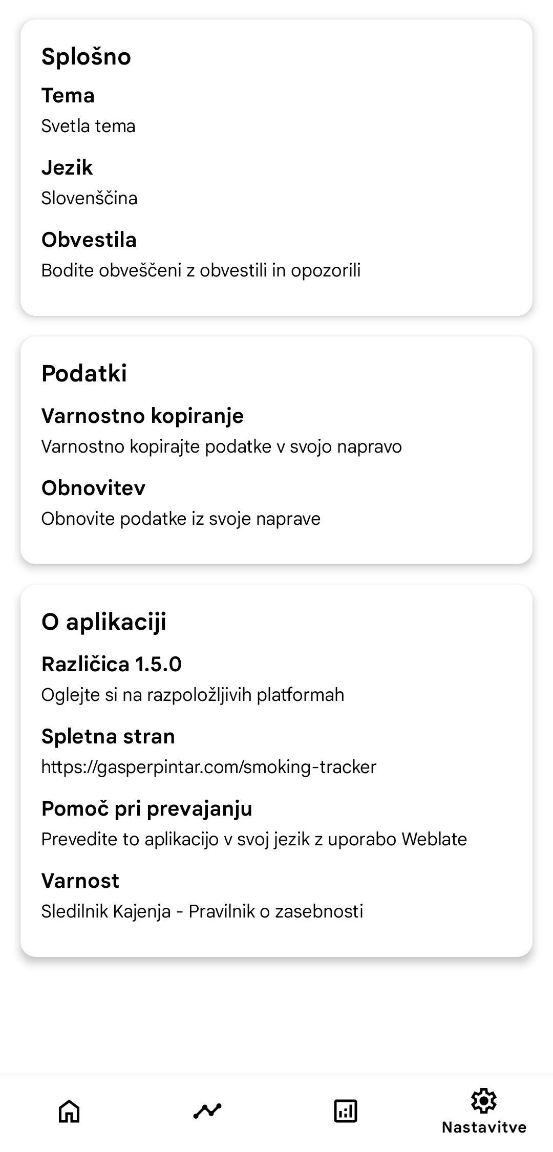Open the gasperpintar.com smoking-tracker website link
553x1152 pixels.
click(208, 767)
